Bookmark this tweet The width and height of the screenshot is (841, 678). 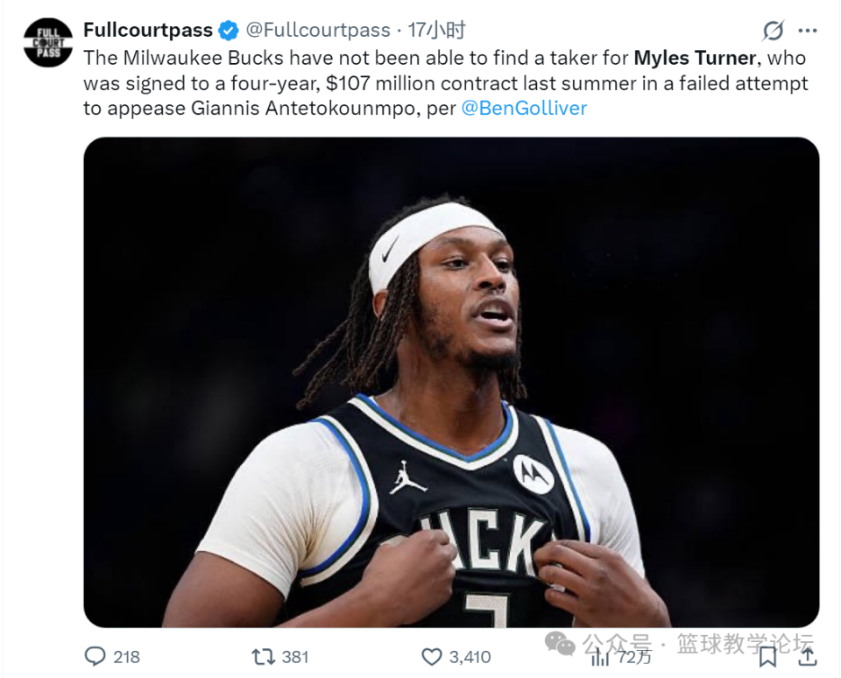tap(768, 657)
